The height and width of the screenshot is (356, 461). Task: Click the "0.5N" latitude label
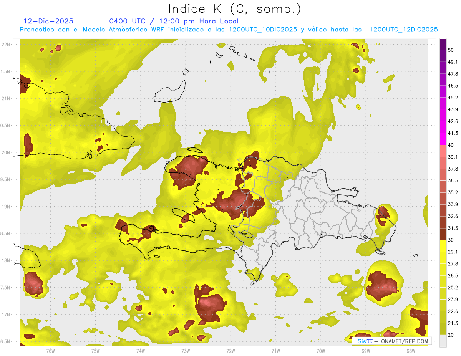tap(6, 126)
